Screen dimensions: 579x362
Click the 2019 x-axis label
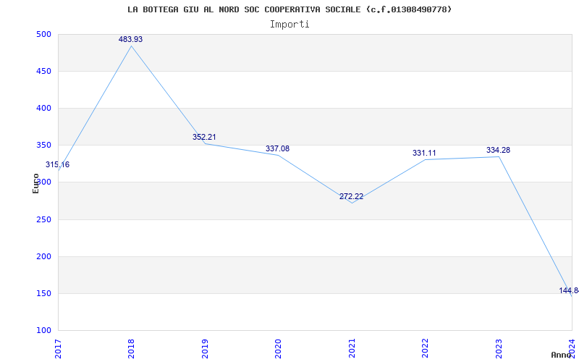coord(205,348)
